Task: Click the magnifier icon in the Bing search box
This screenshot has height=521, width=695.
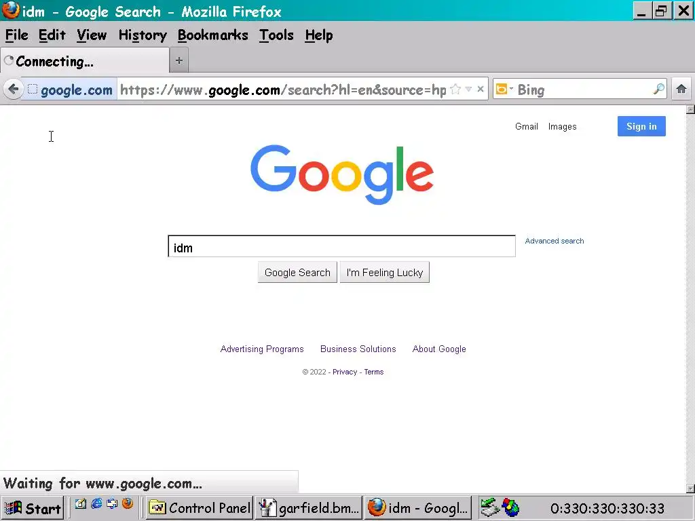Action: point(658,90)
